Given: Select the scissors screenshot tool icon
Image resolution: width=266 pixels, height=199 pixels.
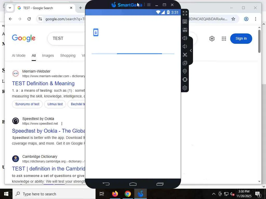Looking at the screenshot, I should pos(185,55).
